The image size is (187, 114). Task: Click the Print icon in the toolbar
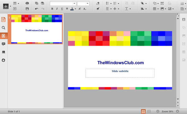(x=27, y=3)
